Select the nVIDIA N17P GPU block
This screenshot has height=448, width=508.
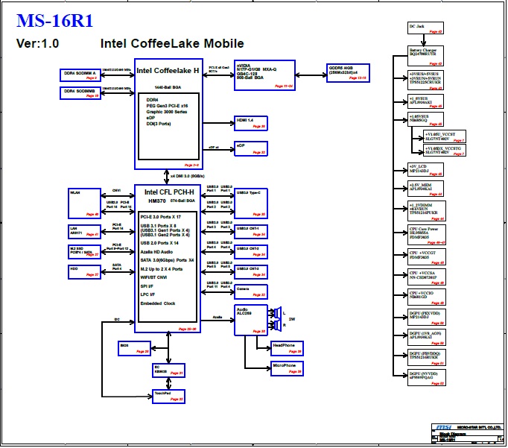pyautogui.click(x=264, y=75)
